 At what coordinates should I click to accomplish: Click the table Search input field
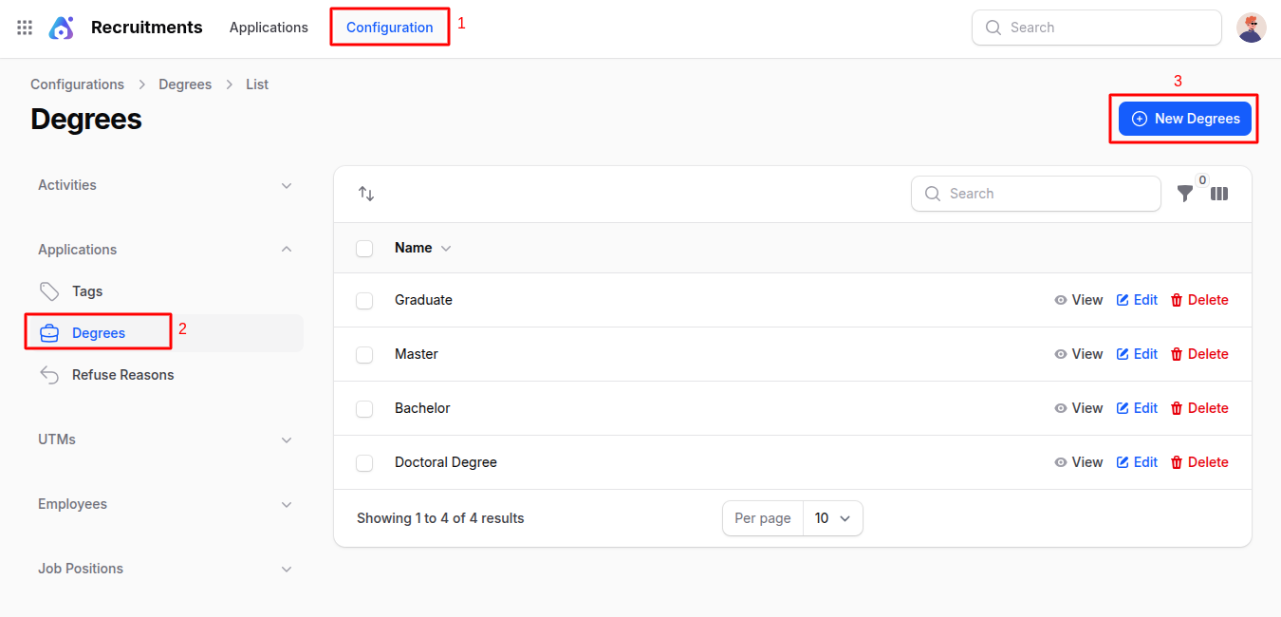point(1044,194)
